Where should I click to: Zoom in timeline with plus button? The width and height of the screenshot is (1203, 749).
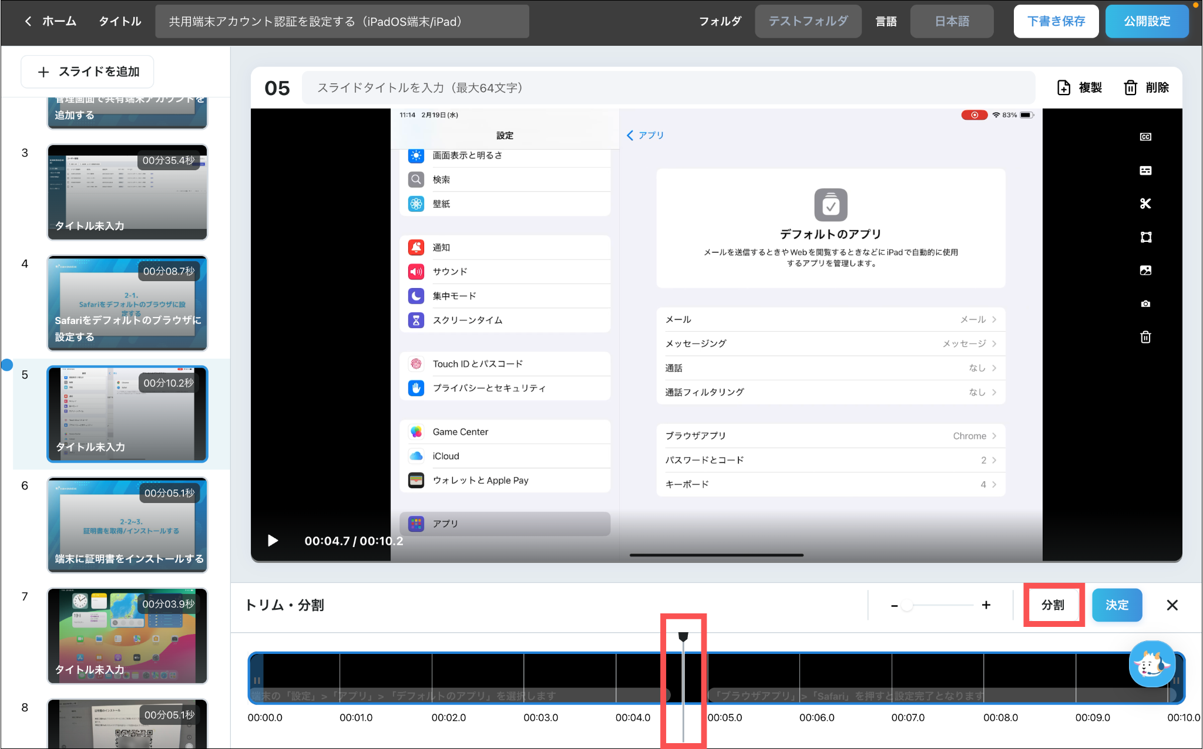(x=986, y=605)
